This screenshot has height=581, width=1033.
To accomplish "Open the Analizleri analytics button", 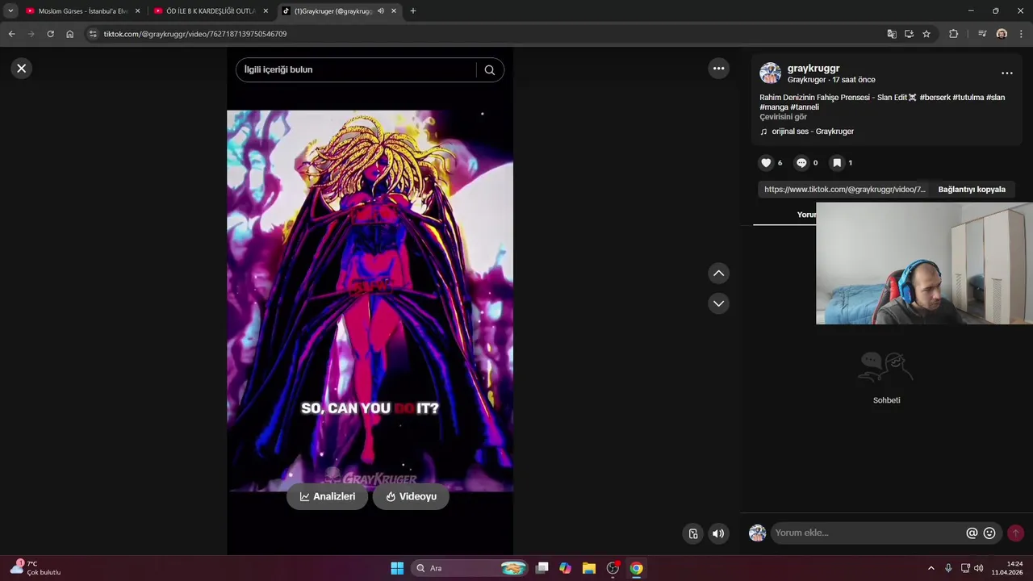I will pos(327,496).
